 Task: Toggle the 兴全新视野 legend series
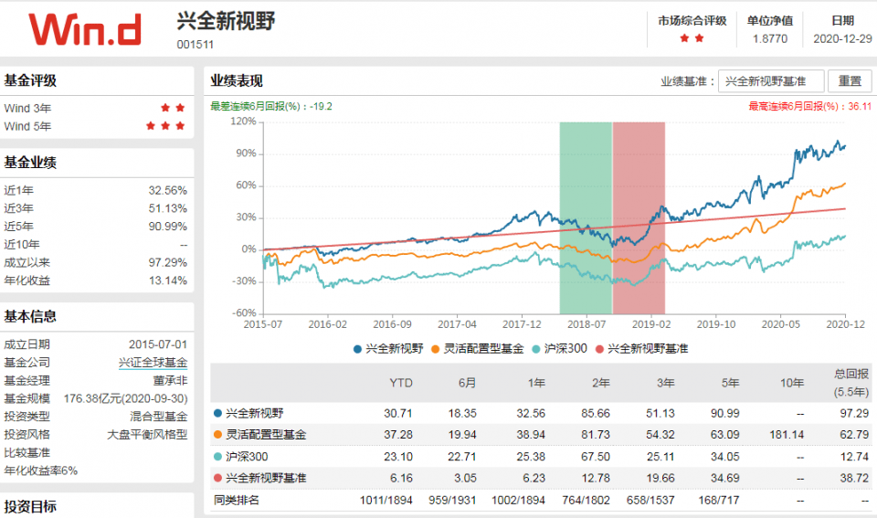pos(388,348)
